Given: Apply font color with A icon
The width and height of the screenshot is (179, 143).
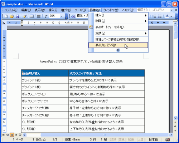Looking at the screenshot, I should pos(167,16).
